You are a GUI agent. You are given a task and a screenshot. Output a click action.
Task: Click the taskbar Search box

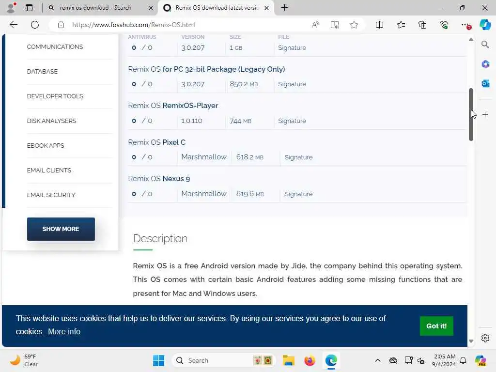coord(223,360)
